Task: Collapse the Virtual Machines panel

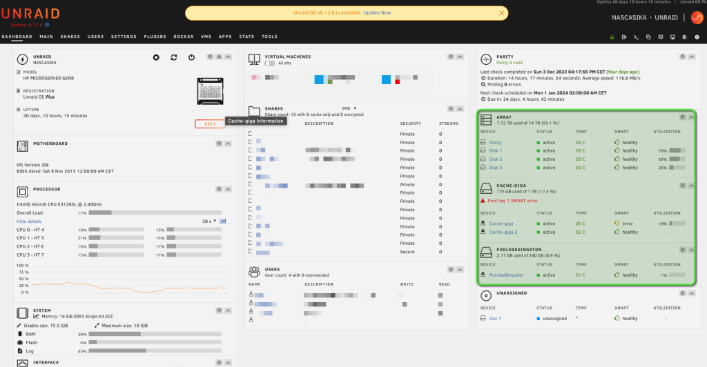Action: (459, 57)
